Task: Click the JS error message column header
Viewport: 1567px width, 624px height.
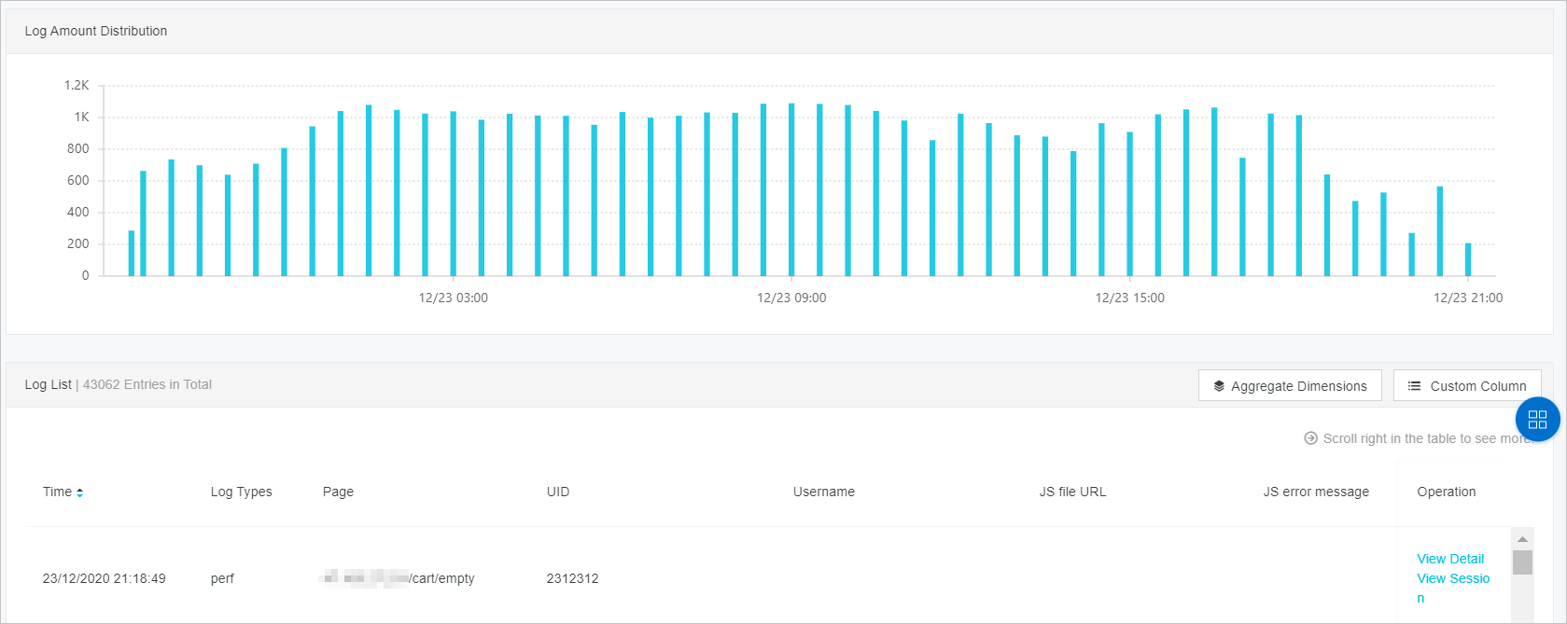Action: pyautogui.click(x=1316, y=492)
